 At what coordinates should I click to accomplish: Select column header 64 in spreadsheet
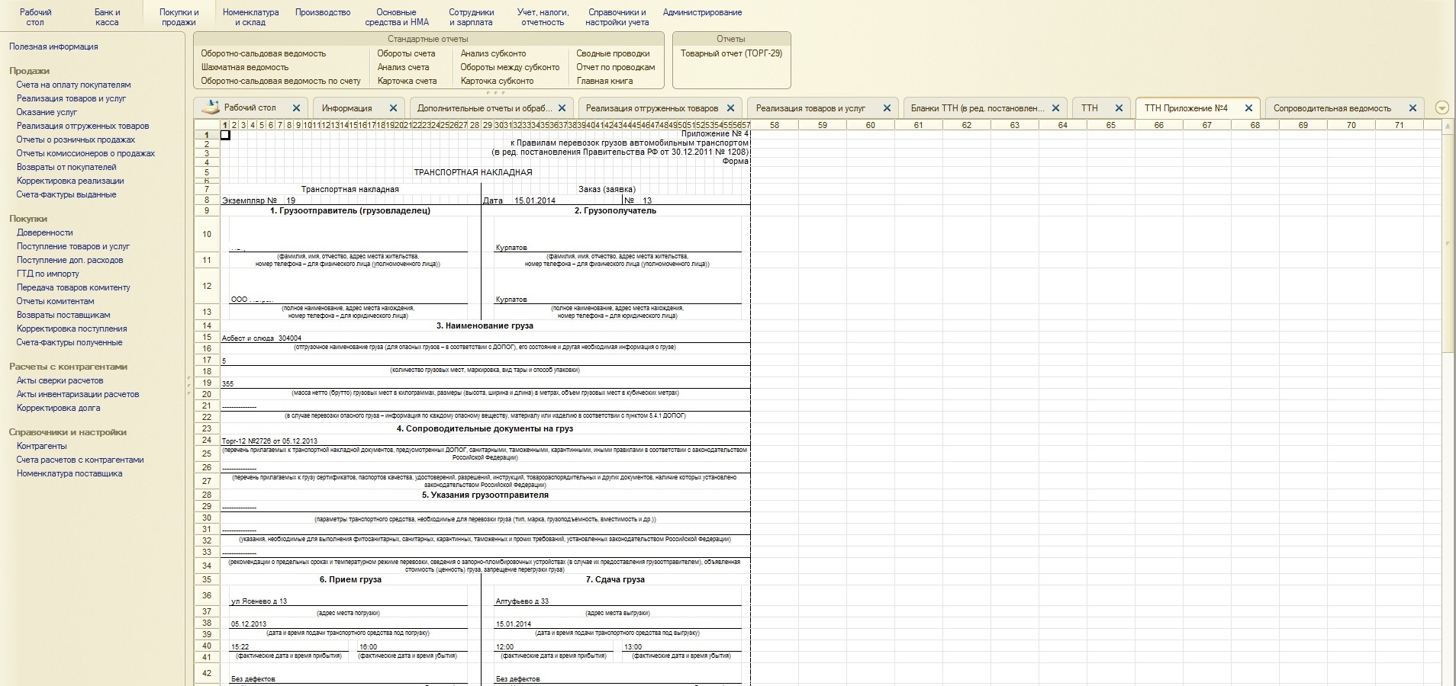click(1062, 125)
